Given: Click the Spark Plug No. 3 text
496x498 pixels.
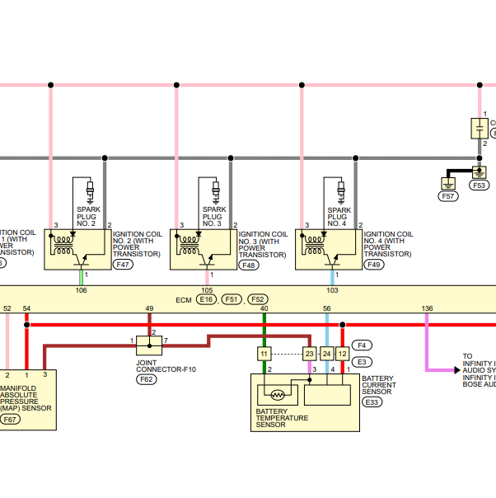Looking at the screenshot, I should click(x=214, y=217).
